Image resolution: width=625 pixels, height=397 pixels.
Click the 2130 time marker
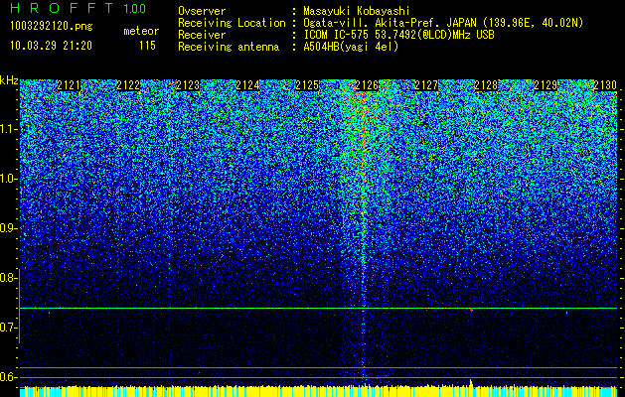605,85
